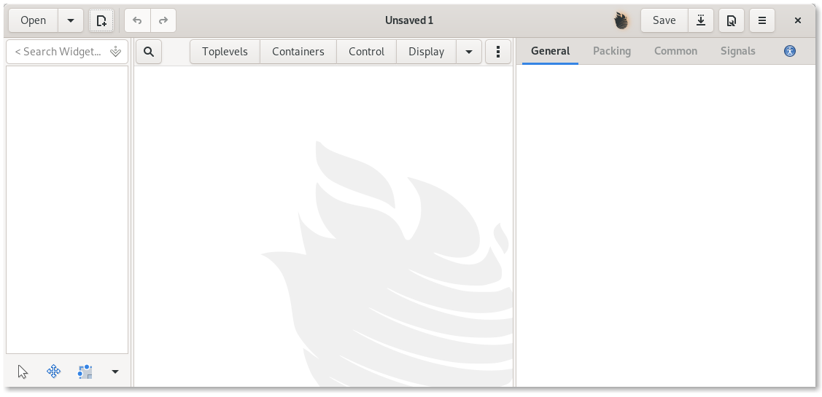The image size is (822, 397).
Task: Toggle the magnifier widget search button
Action: point(149,52)
